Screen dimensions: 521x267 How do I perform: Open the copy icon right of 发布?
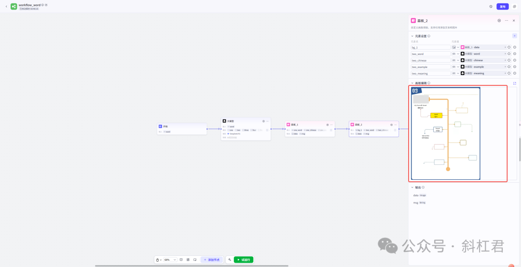coord(514,7)
